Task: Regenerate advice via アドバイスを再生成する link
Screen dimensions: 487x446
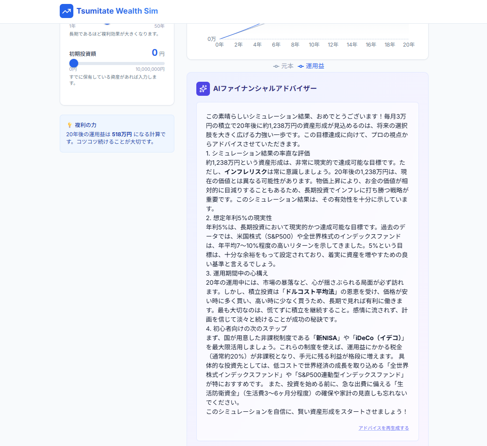Action: pos(383,428)
